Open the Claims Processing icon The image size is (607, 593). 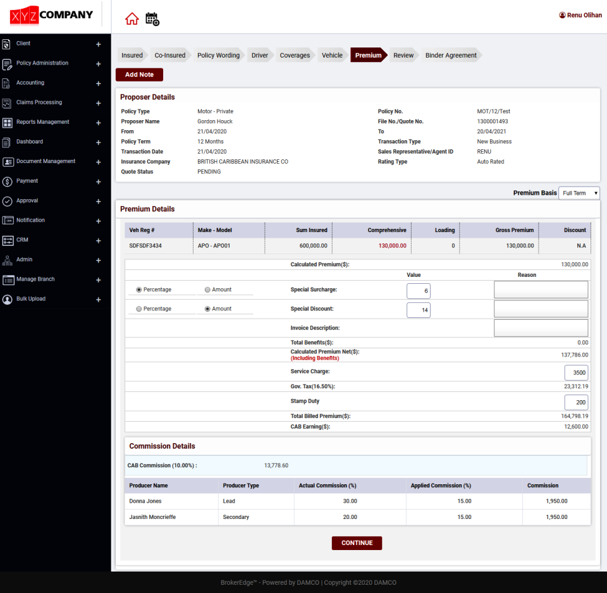8,102
